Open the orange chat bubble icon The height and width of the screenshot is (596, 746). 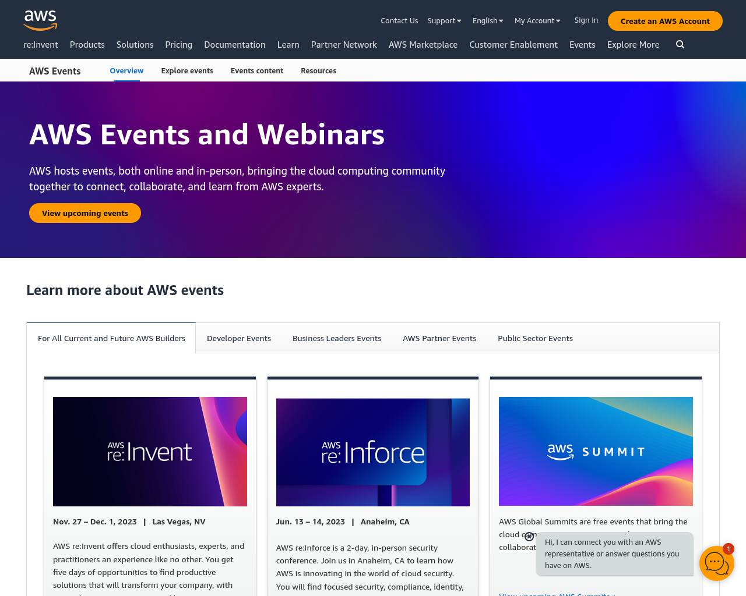[x=716, y=563]
